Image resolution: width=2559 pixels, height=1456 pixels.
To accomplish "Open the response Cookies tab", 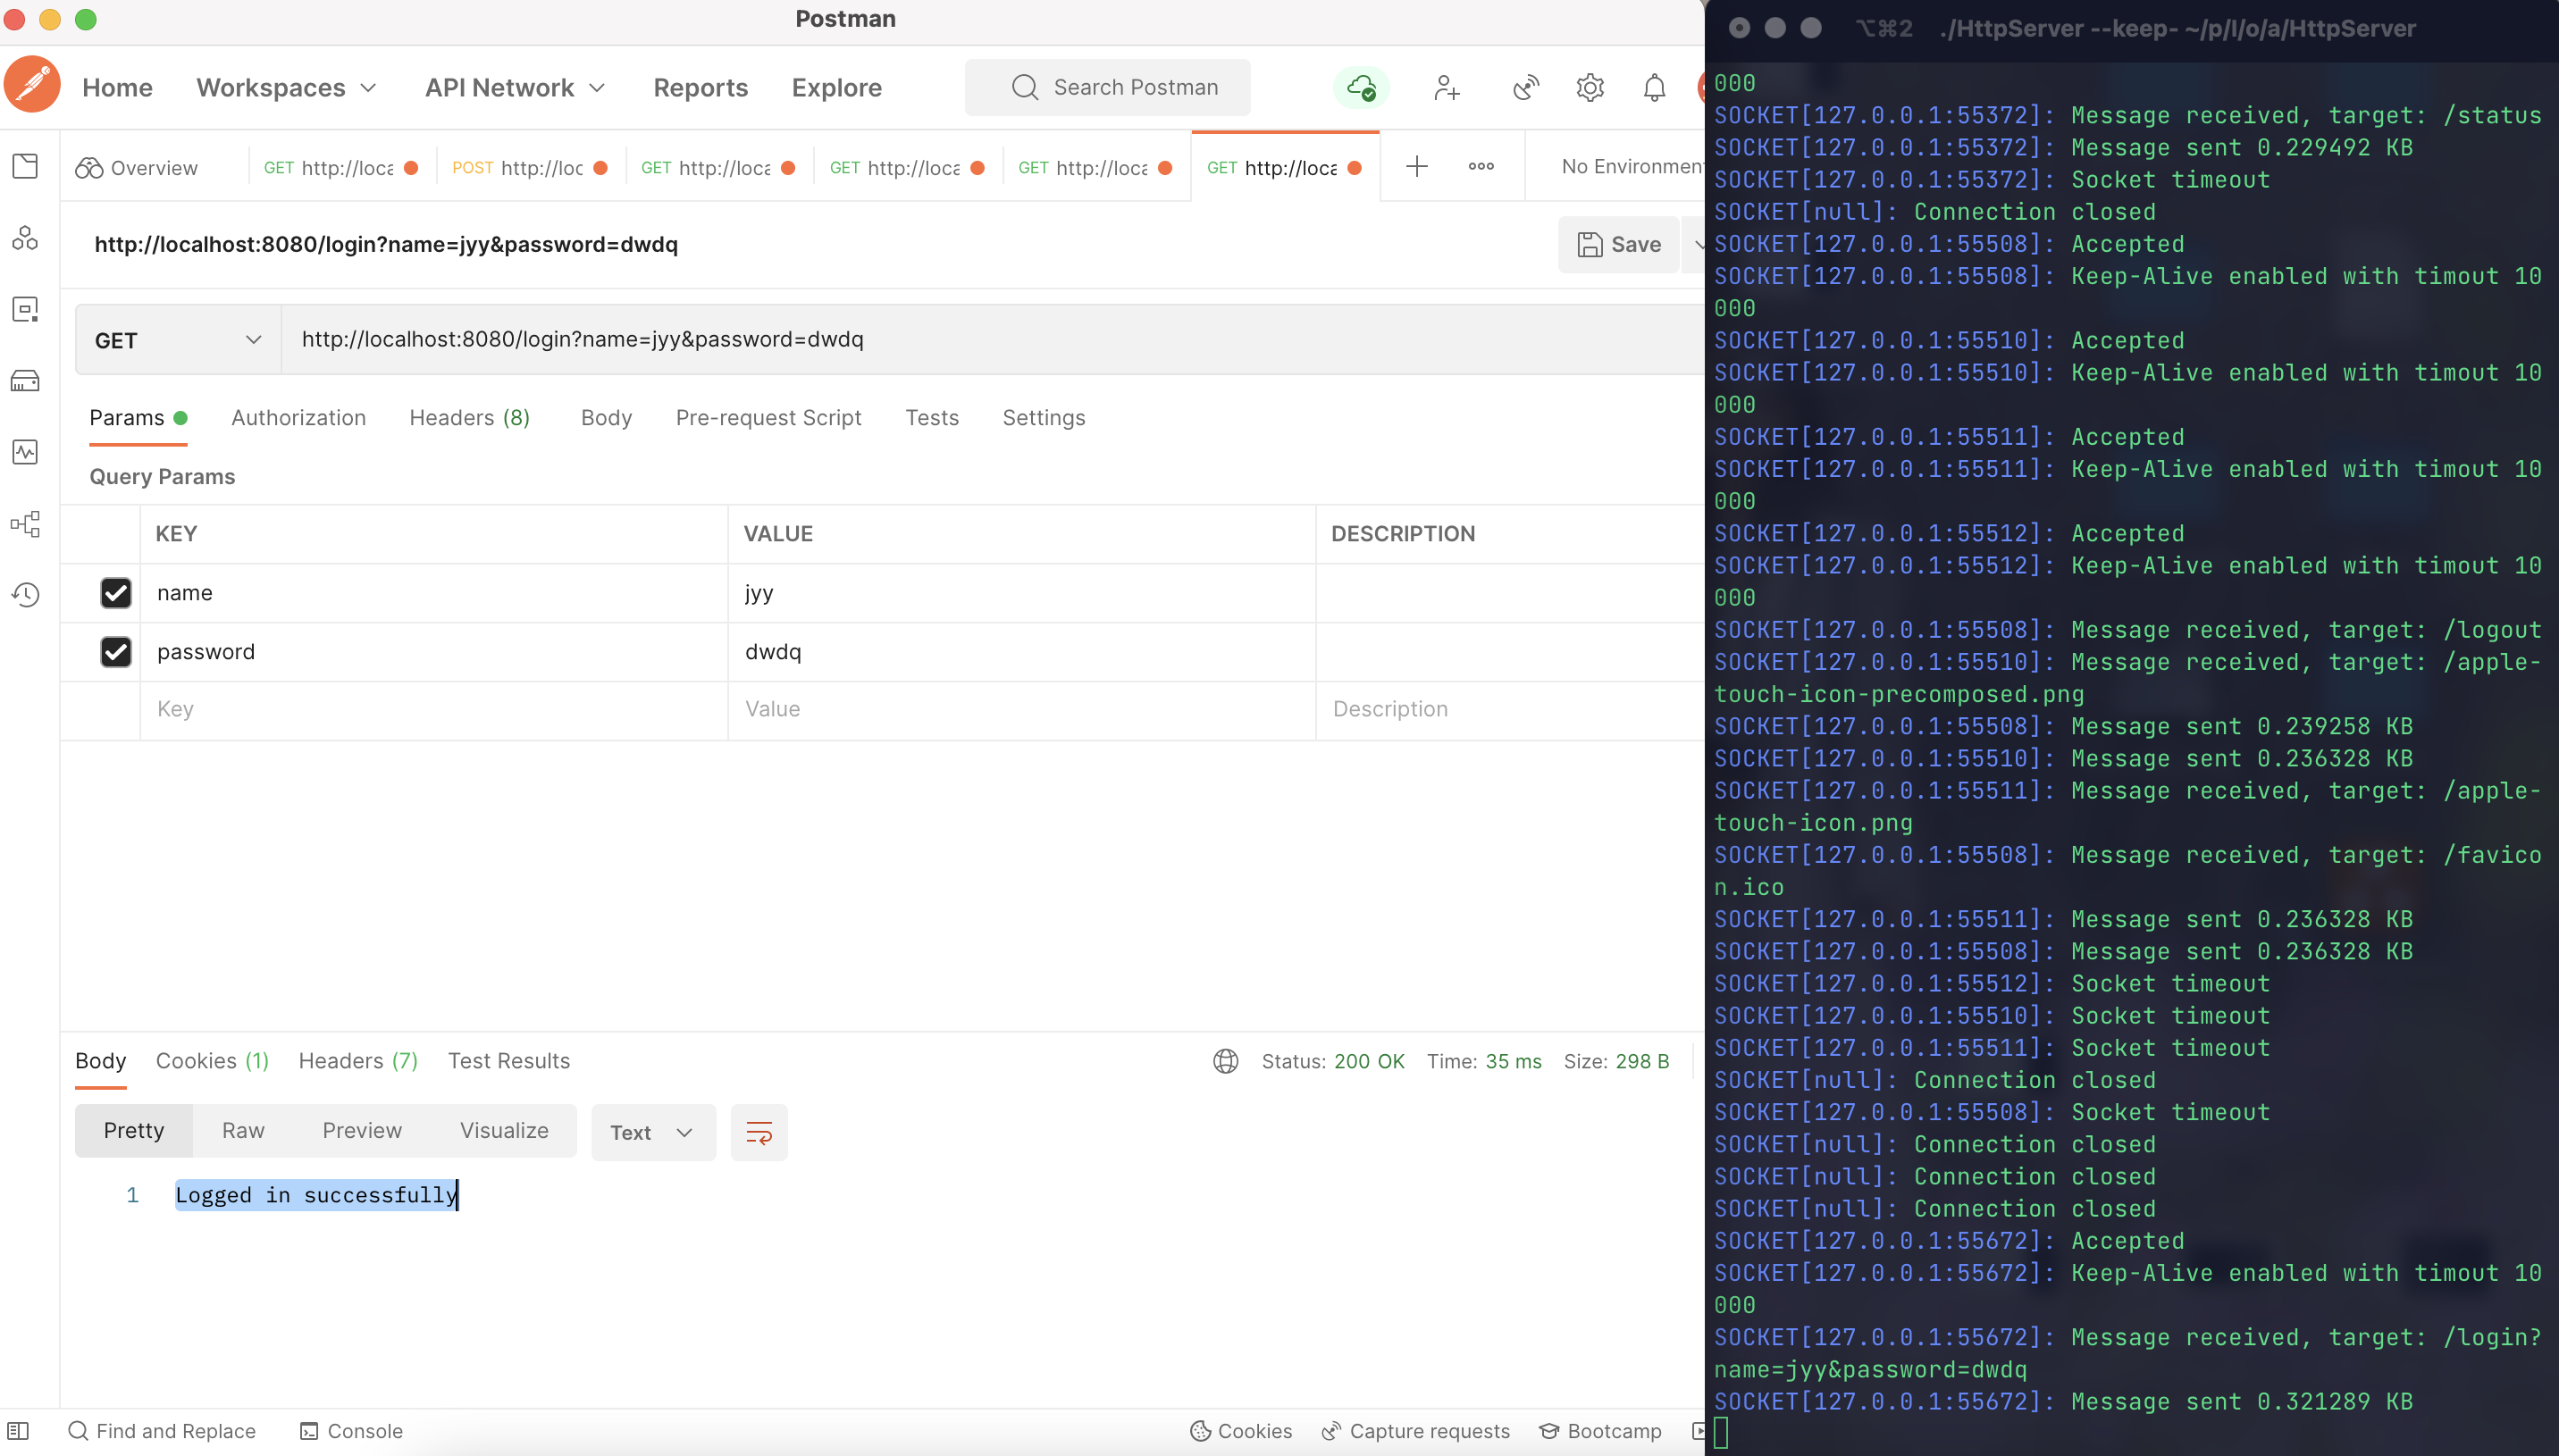I will click(x=212, y=1061).
